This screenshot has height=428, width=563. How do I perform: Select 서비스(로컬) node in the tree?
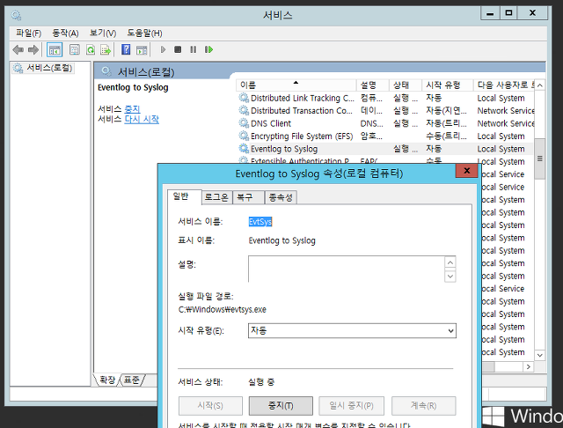tap(44, 68)
